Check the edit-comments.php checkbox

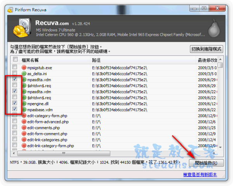15,127
